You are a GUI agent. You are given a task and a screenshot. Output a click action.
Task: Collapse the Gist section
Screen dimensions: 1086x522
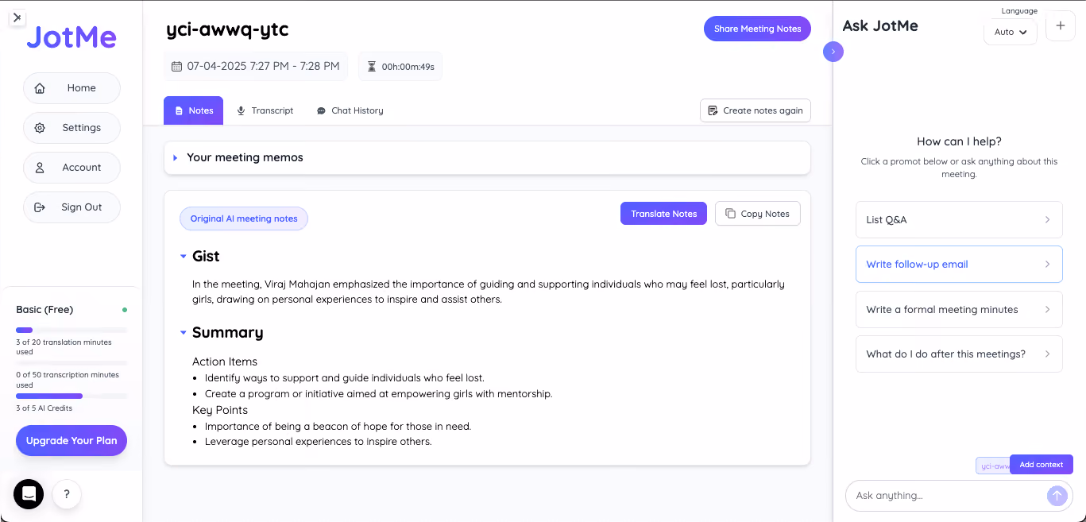(184, 257)
